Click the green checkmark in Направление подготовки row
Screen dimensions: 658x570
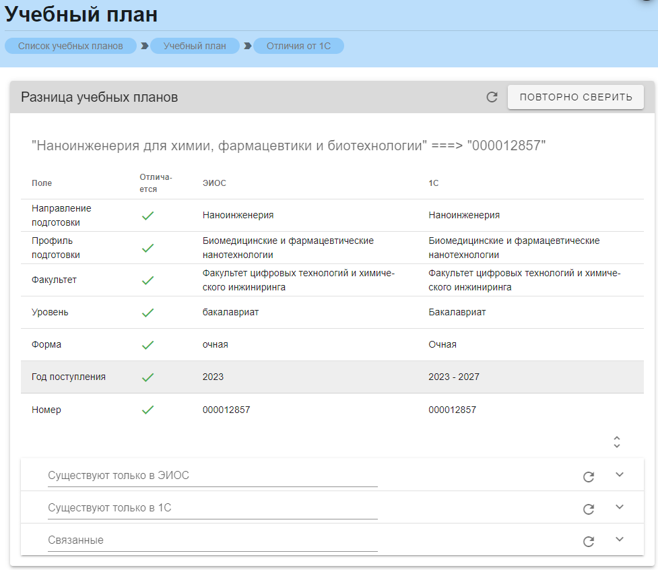[148, 216]
